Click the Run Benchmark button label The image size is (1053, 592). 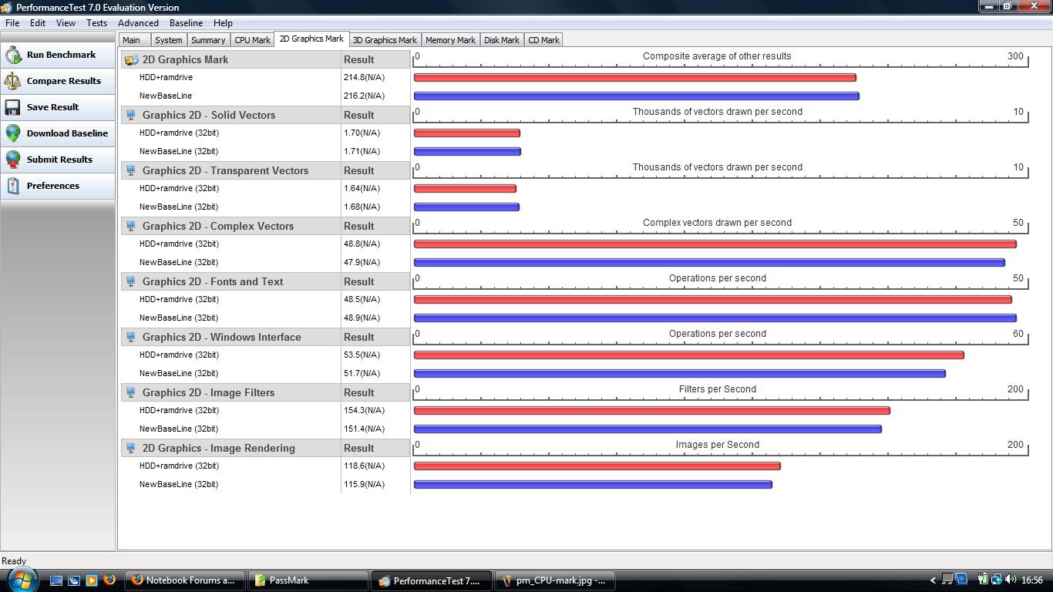pos(62,55)
